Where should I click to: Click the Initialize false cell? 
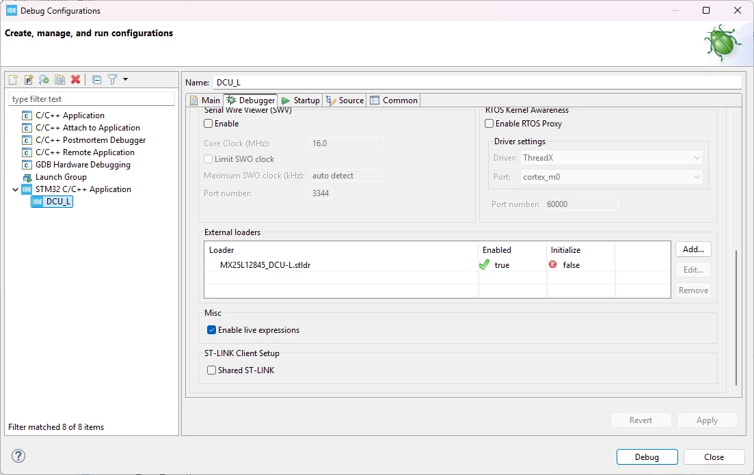(580, 265)
